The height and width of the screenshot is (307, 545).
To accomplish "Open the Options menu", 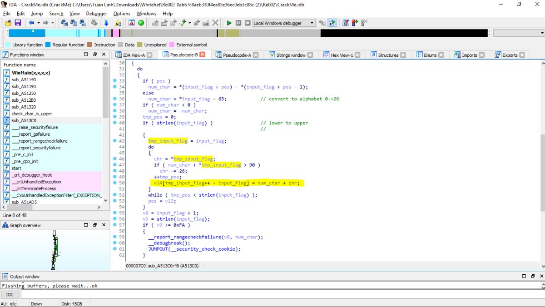I will [122, 14].
